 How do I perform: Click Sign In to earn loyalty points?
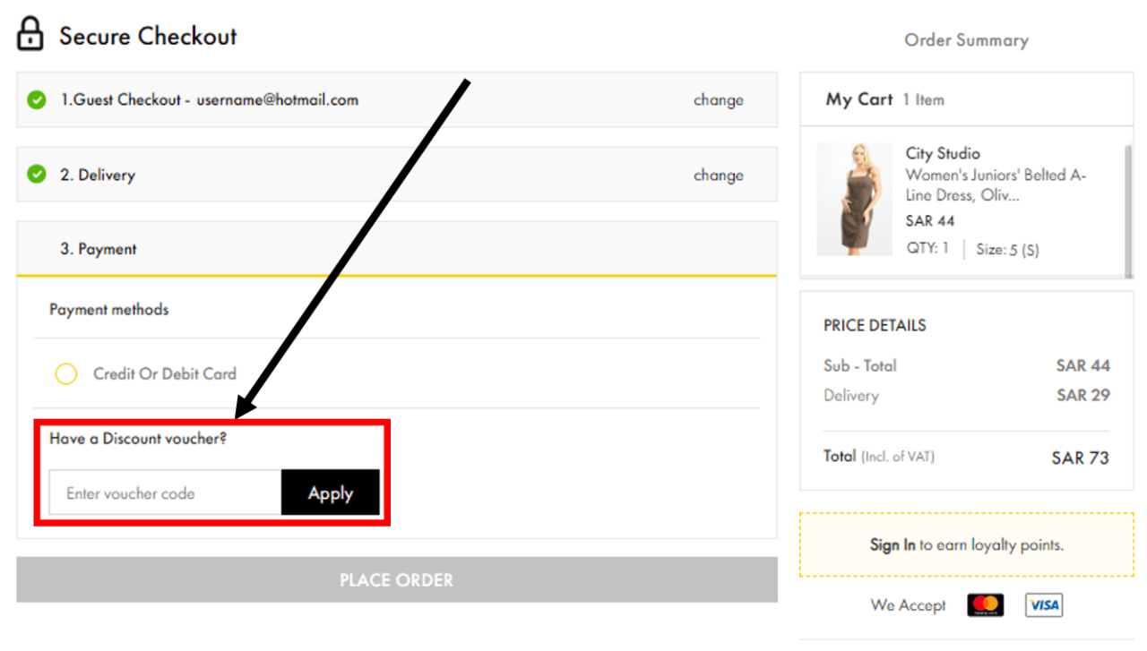[x=892, y=544]
